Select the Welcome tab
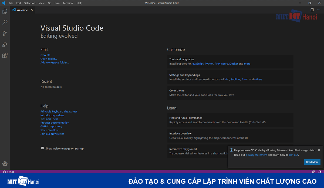Screen dimensions: 324x188 (22, 10)
